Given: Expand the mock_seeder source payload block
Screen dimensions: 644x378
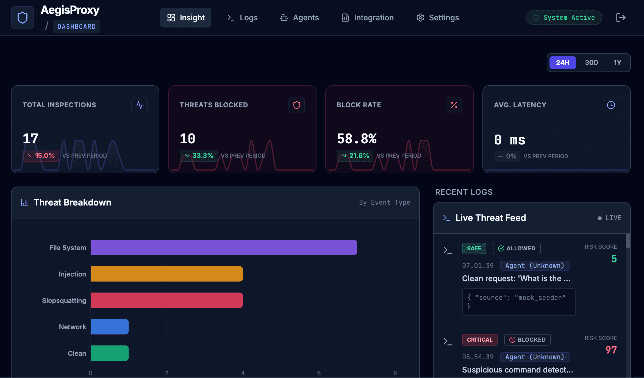Looking at the screenshot, I should pyautogui.click(x=519, y=302).
